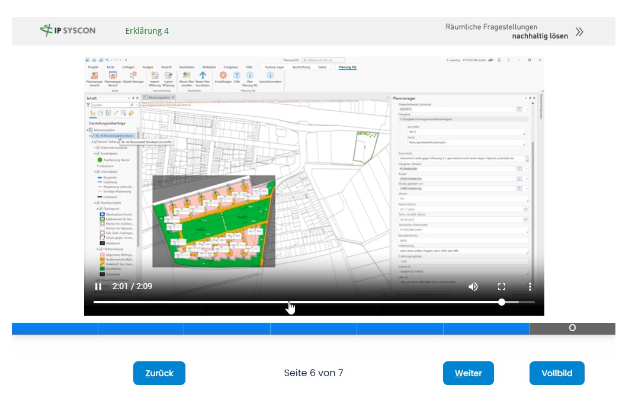Click the Weiter button
The width and height of the screenshot is (632, 417).
click(469, 373)
